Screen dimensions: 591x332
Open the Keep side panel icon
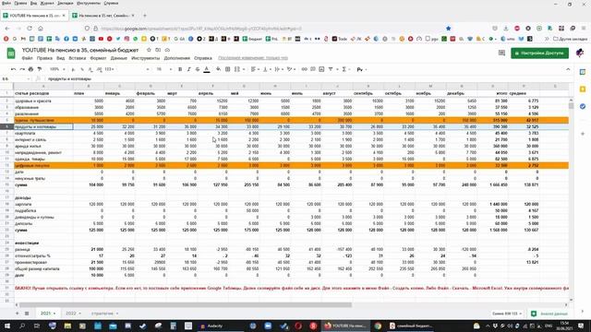pos(583,89)
